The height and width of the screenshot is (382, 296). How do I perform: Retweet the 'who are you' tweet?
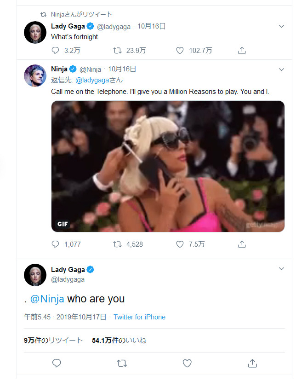[x=122, y=364]
